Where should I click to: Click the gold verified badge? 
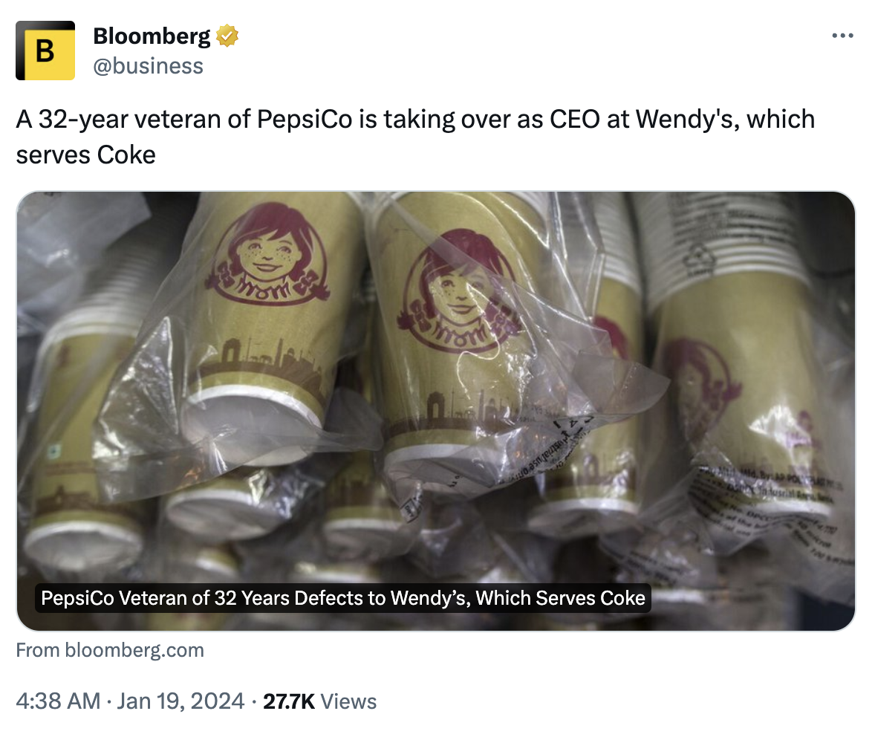pyautogui.click(x=227, y=36)
